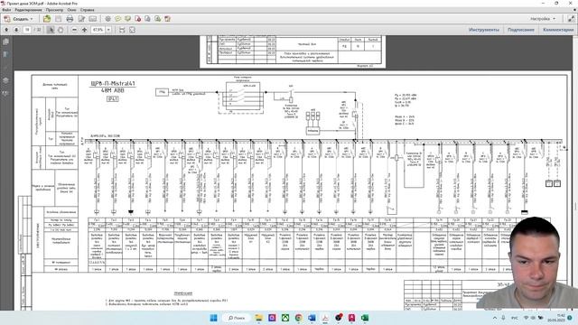The width and height of the screenshot is (578, 325).
Task: Click the Save floppy disk icon
Action: [58, 19]
